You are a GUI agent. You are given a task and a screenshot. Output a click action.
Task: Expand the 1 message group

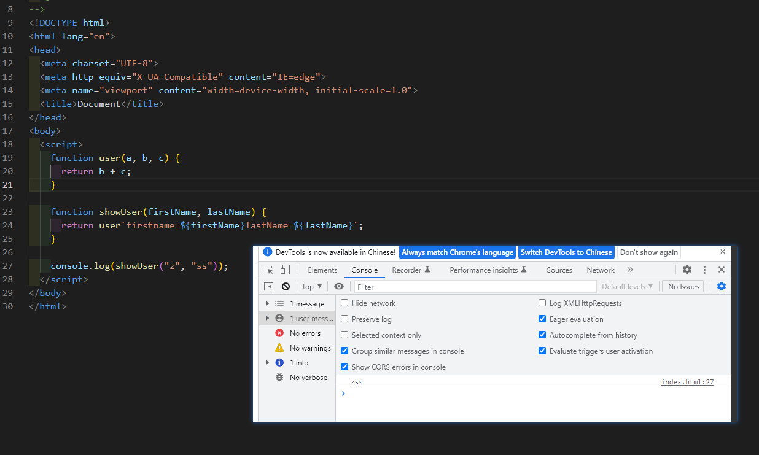click(267, 303)
